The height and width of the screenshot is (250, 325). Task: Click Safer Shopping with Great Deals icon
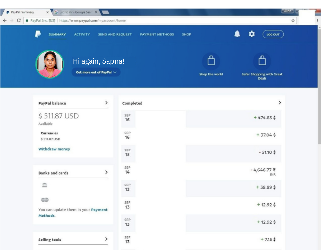click(262, 61)
